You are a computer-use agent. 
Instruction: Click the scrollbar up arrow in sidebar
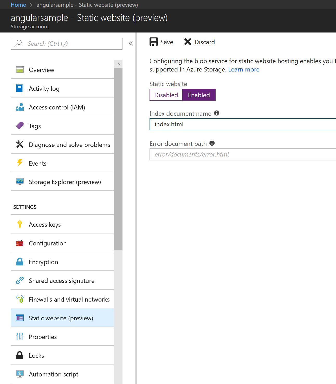point(118,64)
